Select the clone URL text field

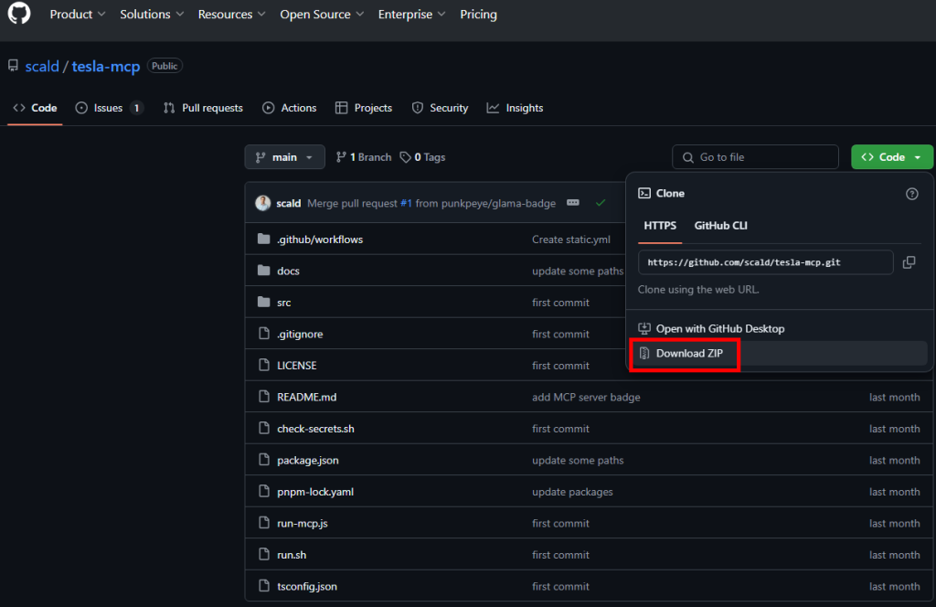tap(765, 262)
